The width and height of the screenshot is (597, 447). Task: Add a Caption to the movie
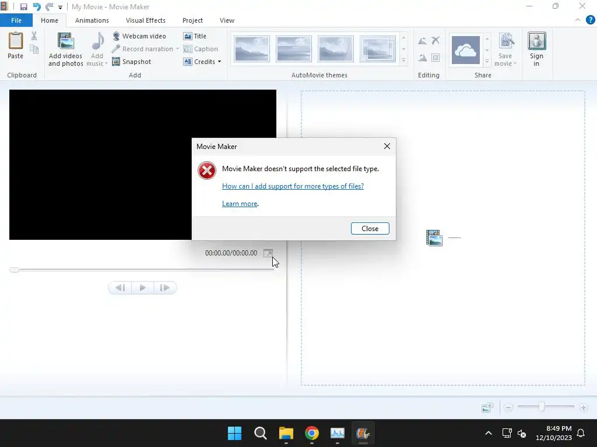coord(201,49)
